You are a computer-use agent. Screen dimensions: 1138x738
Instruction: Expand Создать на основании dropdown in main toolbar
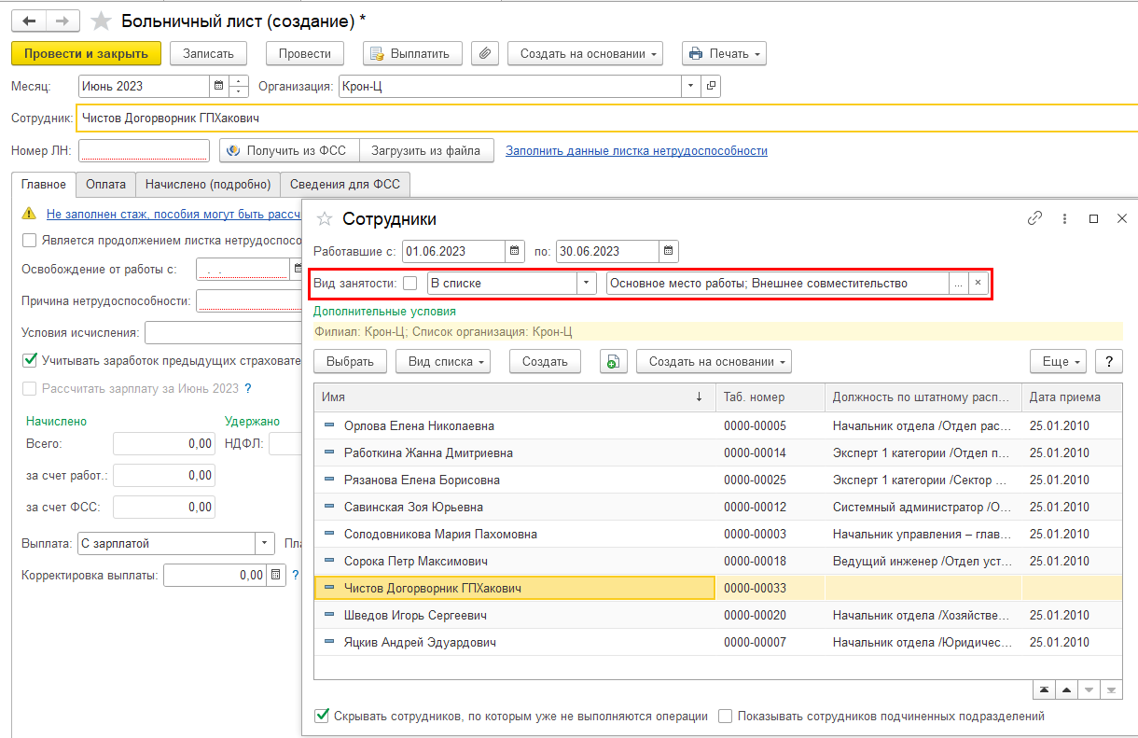tap(585, 53)
